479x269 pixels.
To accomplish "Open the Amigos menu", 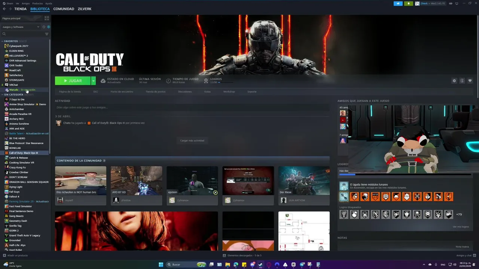I will click(26, 3).
